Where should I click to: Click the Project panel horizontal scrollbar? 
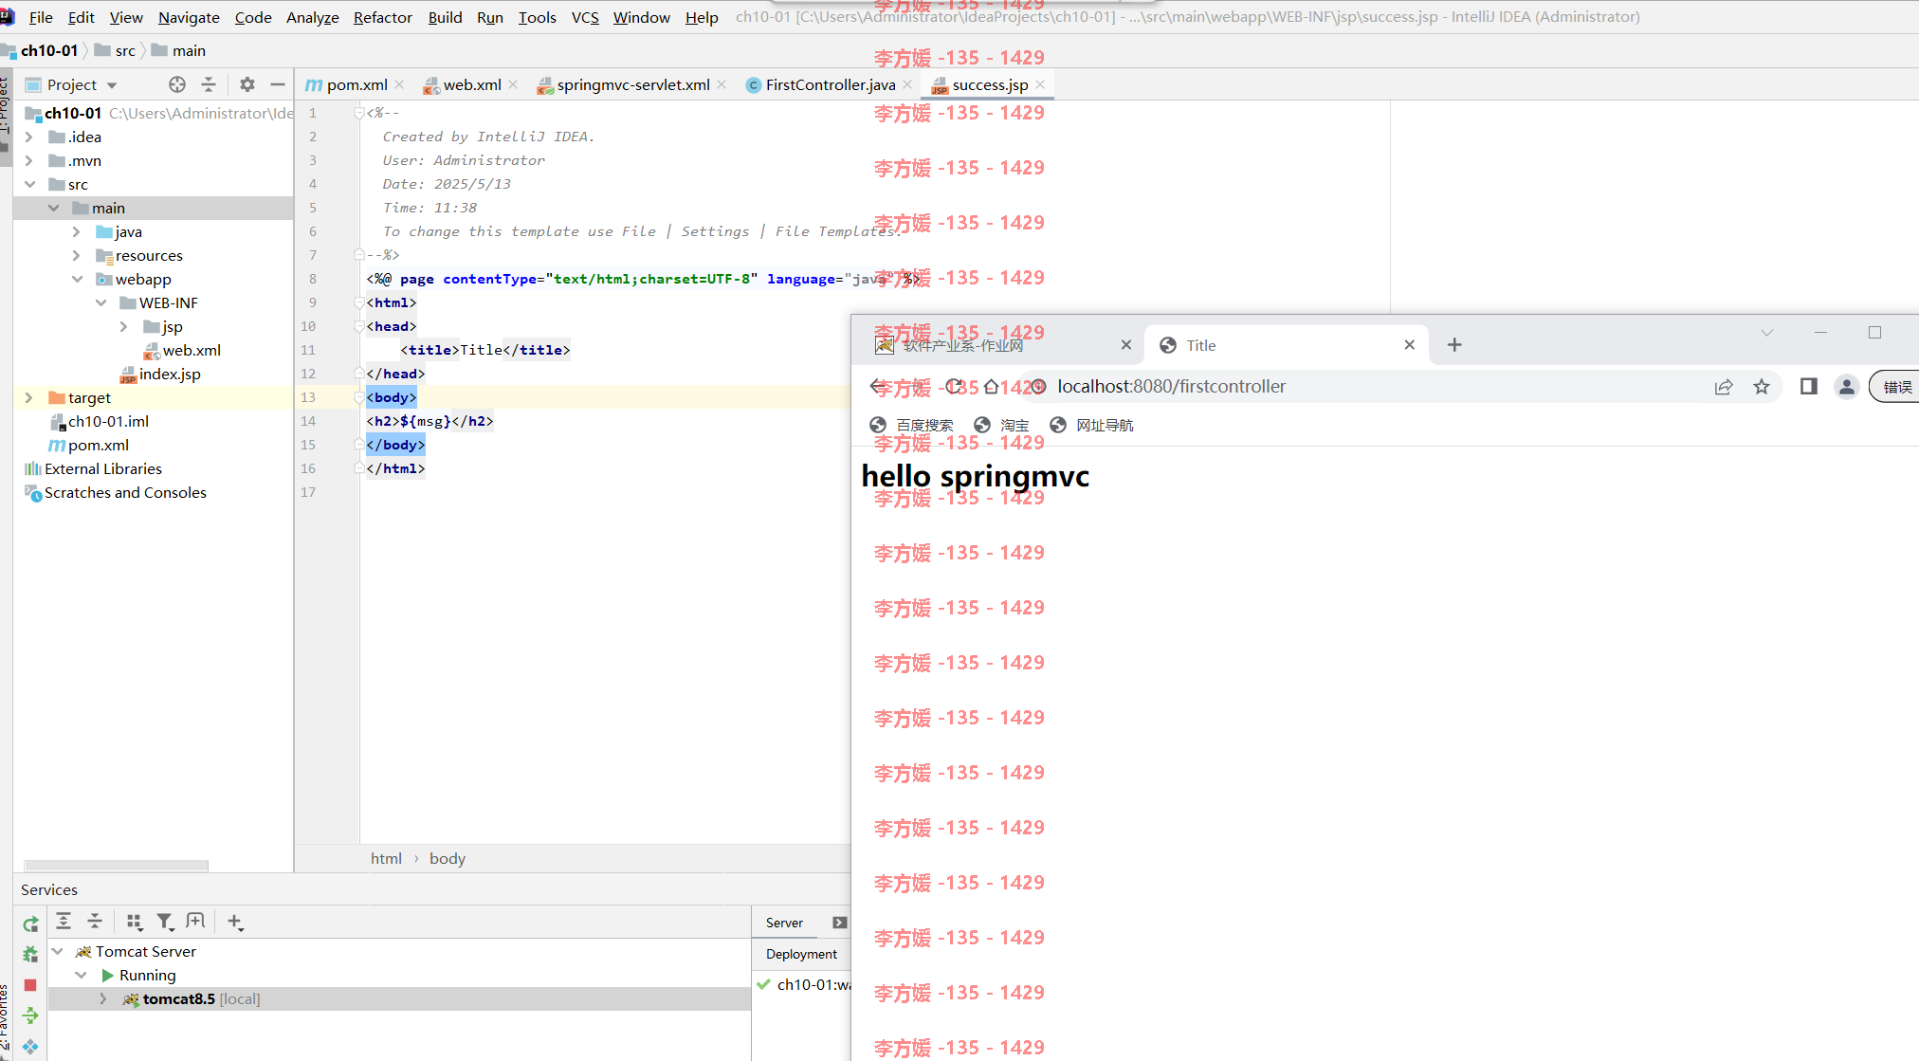116,865
